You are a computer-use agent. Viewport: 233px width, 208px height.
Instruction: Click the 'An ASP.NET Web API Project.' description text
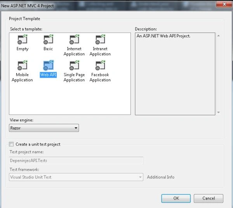tap(163, 36)
